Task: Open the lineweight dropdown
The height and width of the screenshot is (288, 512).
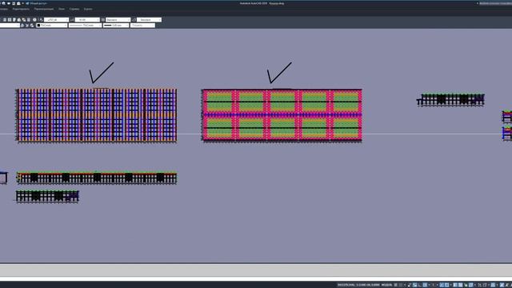Action: pyautogui.click(x=116, y=25)
